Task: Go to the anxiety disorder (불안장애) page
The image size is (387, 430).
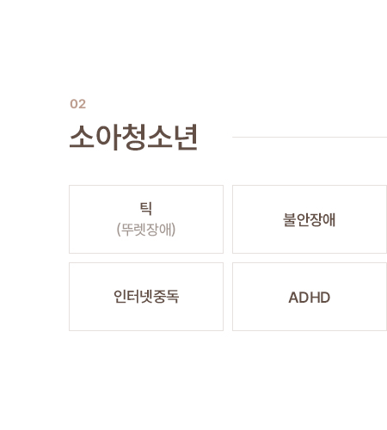Action: [x=310, y=219]
